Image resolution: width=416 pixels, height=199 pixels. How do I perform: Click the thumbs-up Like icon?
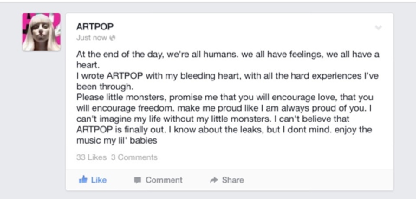coord(83,180)
